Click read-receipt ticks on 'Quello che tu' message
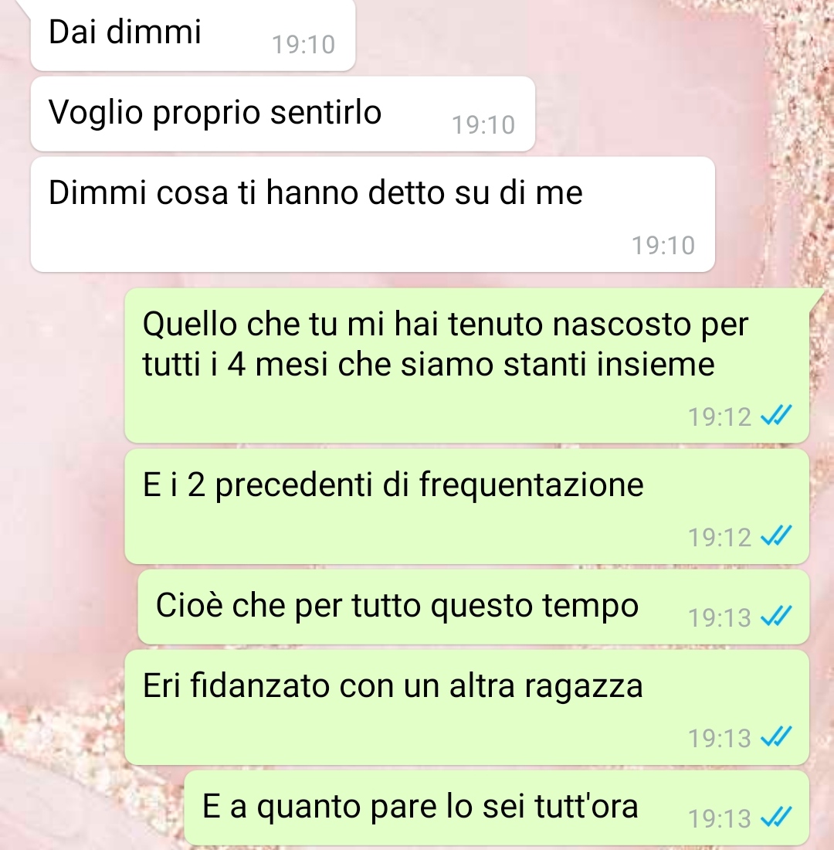 (x=777, y=416)
